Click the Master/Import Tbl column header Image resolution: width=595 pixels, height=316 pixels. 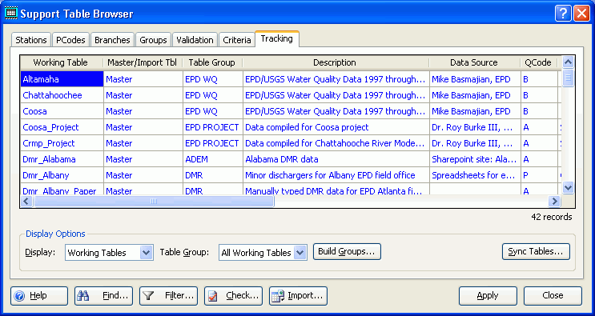point(143,62)
